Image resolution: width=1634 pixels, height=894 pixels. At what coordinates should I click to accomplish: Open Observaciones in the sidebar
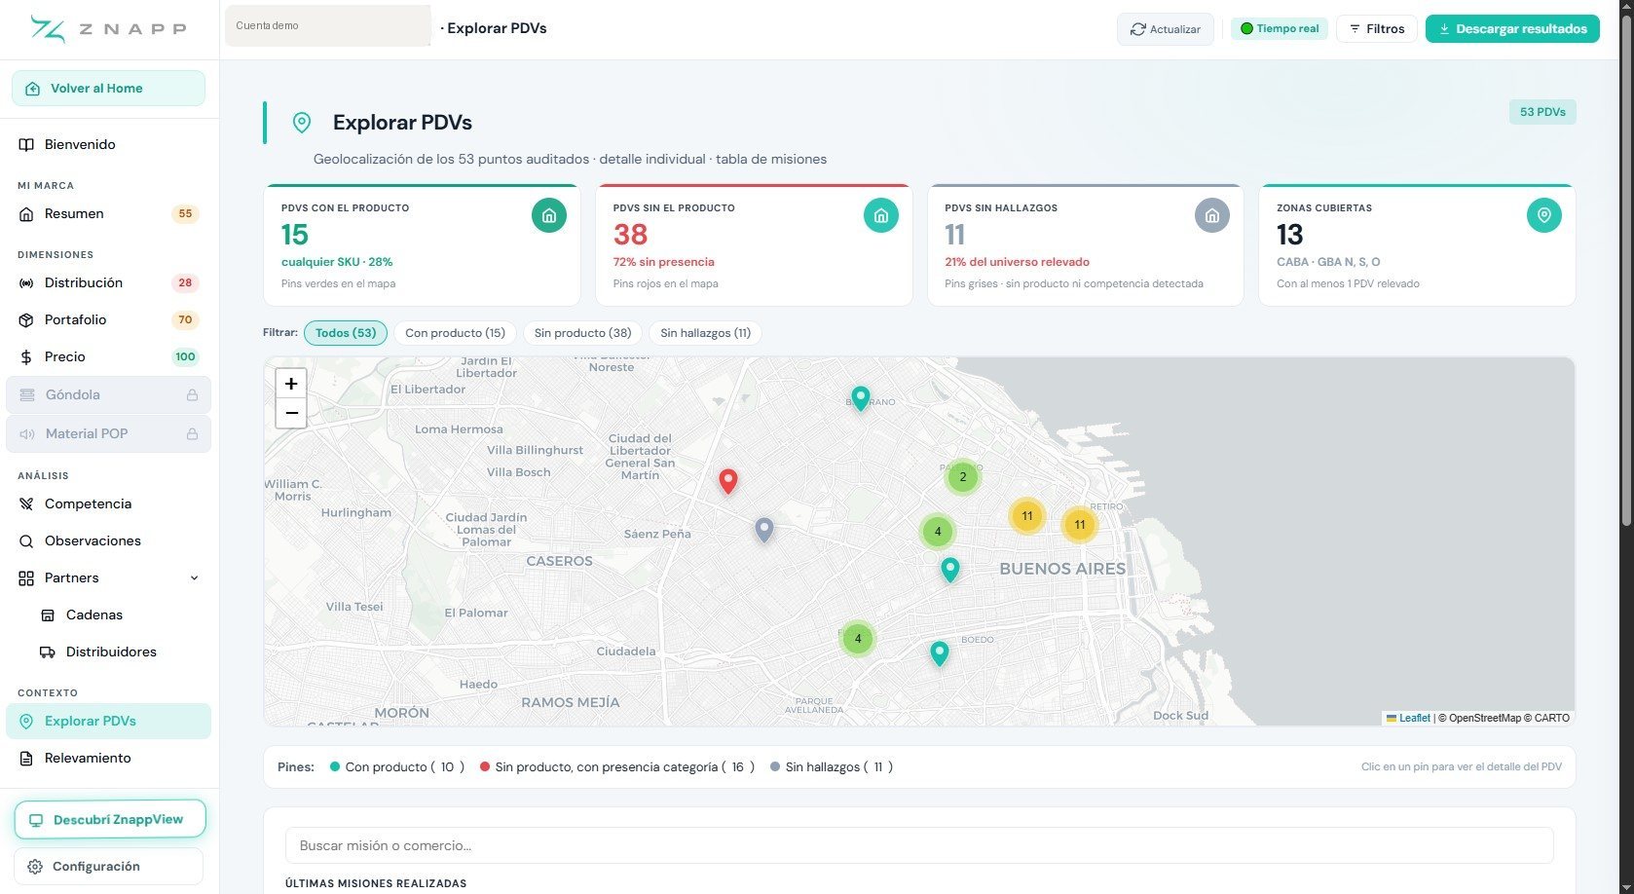tap(109, 540)
